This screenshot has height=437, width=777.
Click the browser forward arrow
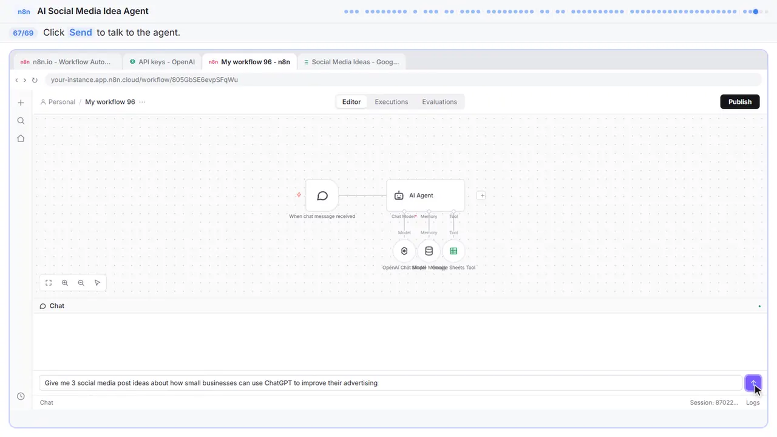25,80
